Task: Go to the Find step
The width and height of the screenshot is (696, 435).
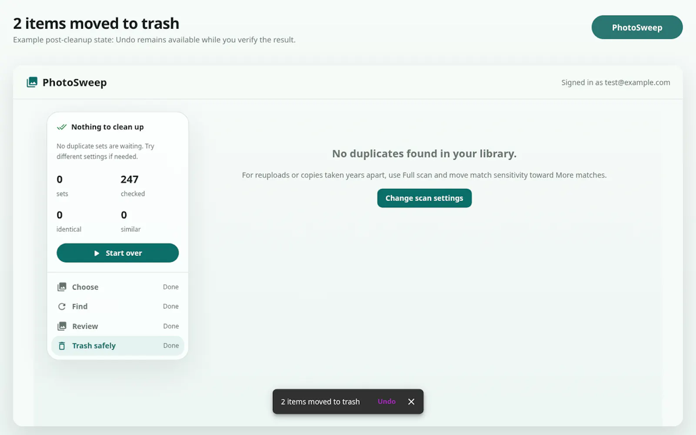Action: pyautogui.click(x=118, y=307)
